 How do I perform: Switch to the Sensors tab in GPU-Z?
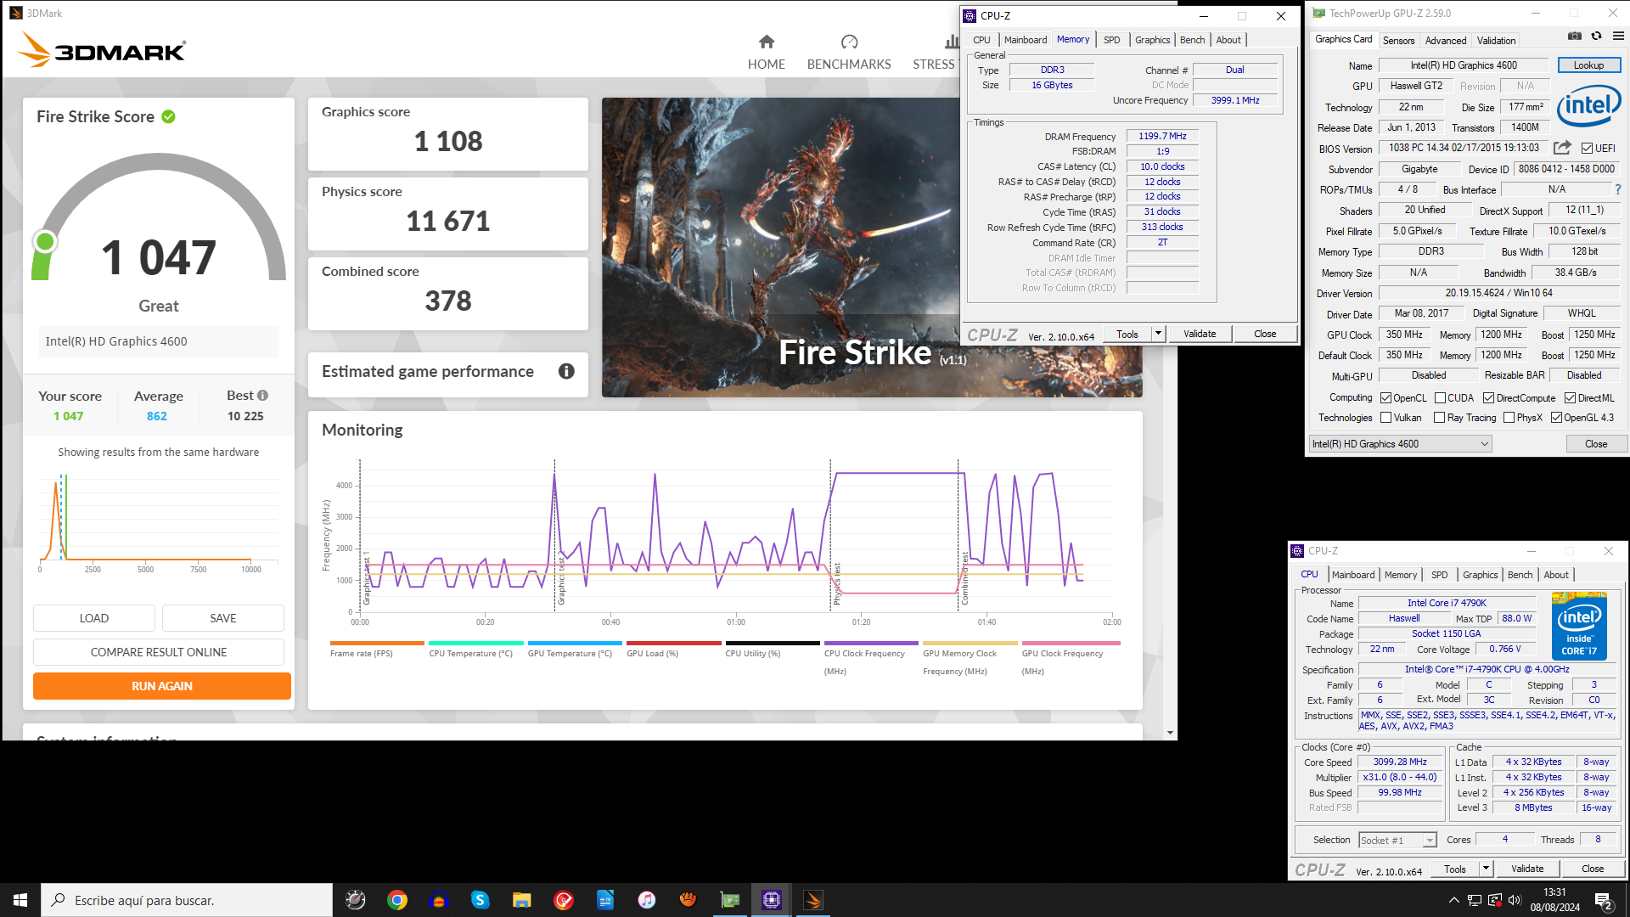tap(1398, 40)
